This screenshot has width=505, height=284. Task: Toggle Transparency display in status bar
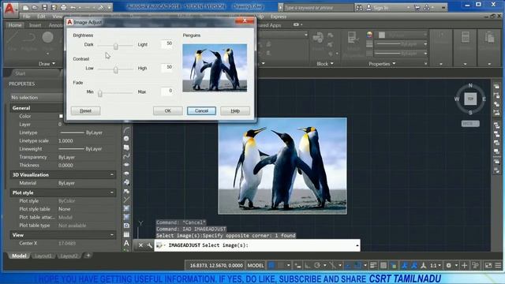click(383, 265)
